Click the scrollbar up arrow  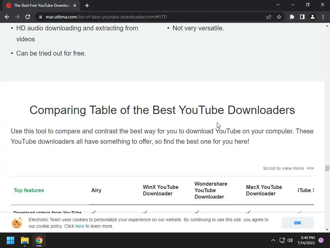(327, 26)
